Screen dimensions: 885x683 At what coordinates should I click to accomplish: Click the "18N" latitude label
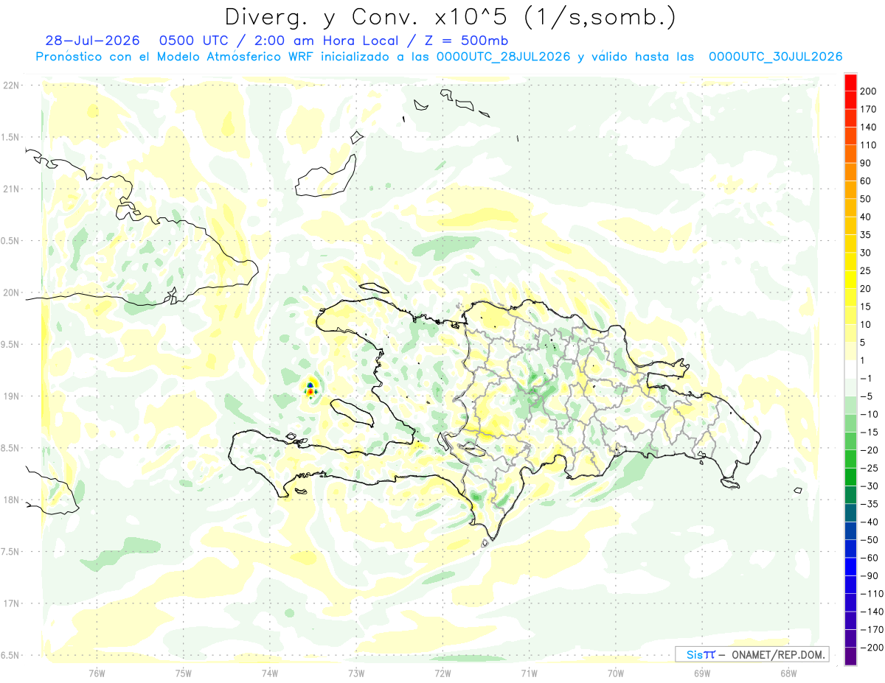pos(10,500)
